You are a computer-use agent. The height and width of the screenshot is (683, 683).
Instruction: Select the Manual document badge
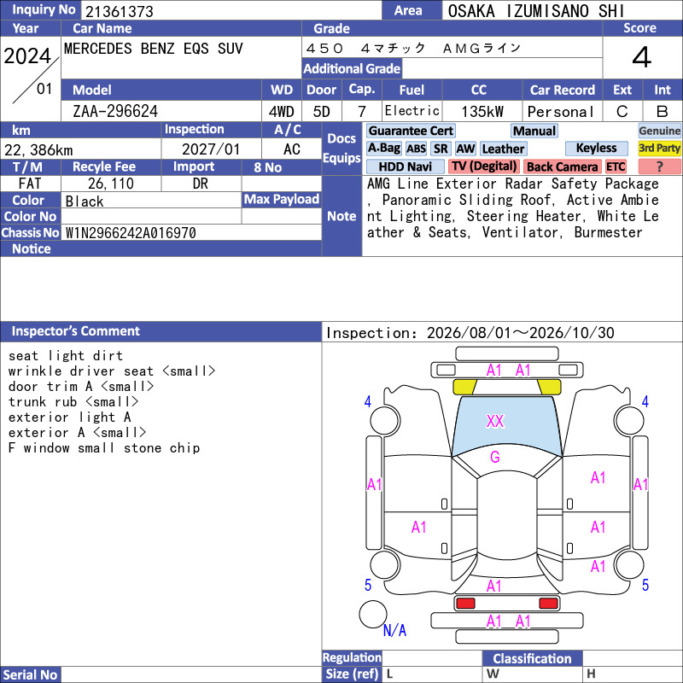534,131
